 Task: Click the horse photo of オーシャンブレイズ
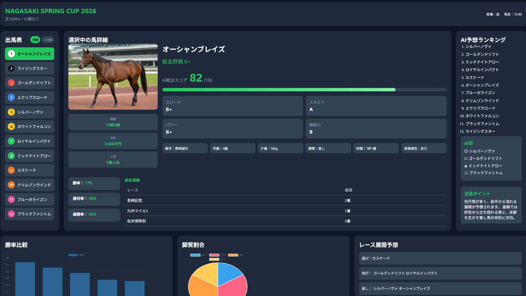tap(113, 76)
